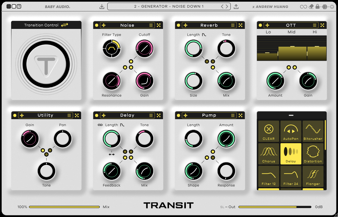Select the Distortion effect icon
The width and height of the screenshot is (338, 217).
[x=313, y=154]
